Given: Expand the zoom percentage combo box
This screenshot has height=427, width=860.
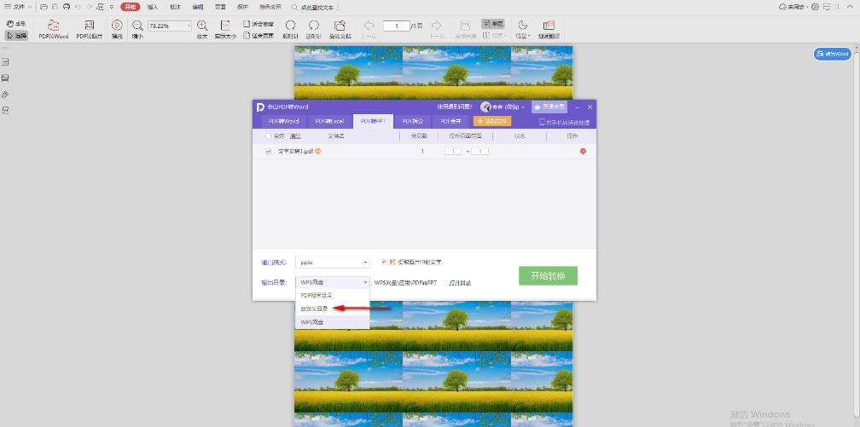Looking at the screenshot, I should point(170,26).
